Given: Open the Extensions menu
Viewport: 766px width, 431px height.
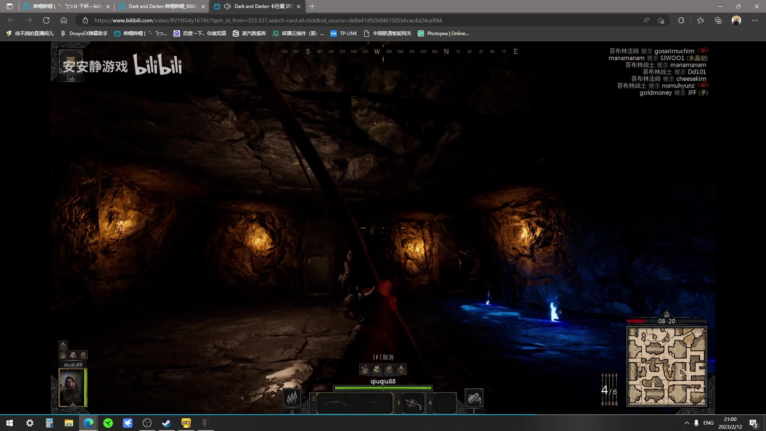Looking at the screenshot, I should click(x=681, y=20).
